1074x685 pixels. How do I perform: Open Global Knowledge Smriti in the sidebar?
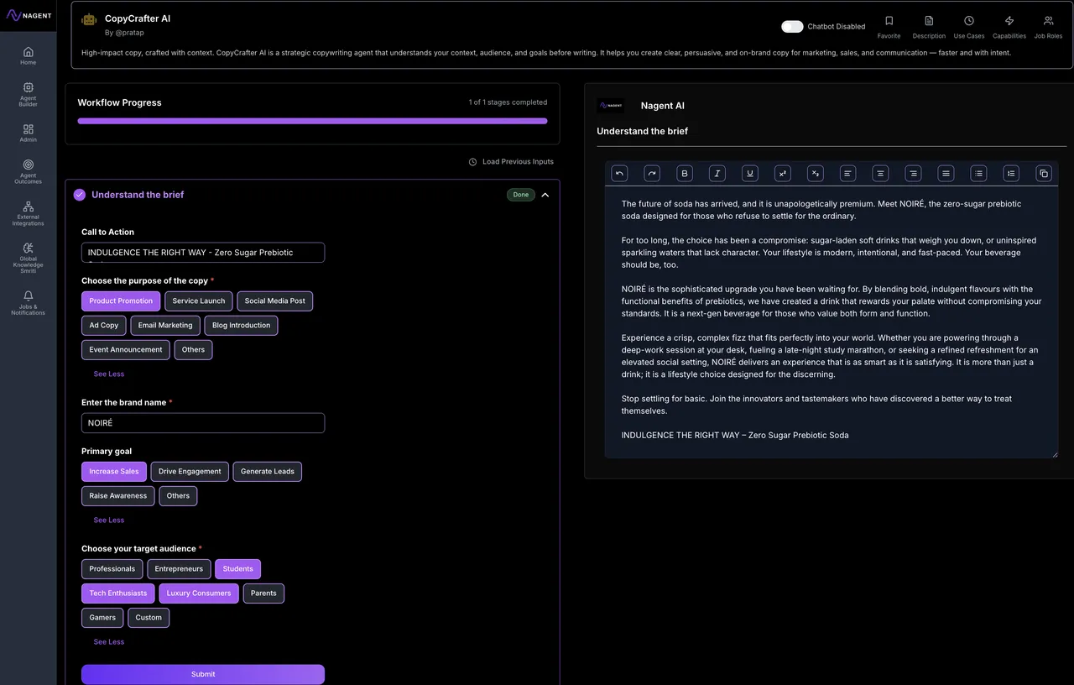pyautogui.click(x=28, y=258)
